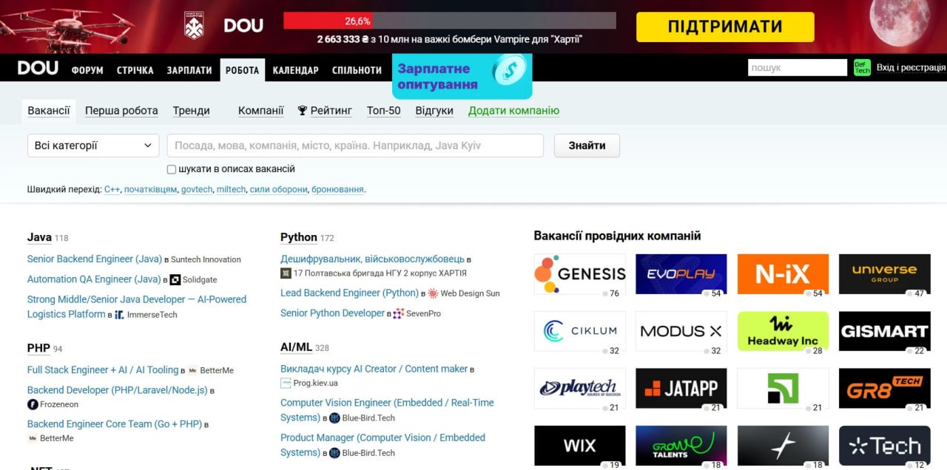Click the C++ quick link
This screenshot has height=470, width=947.
point(112,189)
